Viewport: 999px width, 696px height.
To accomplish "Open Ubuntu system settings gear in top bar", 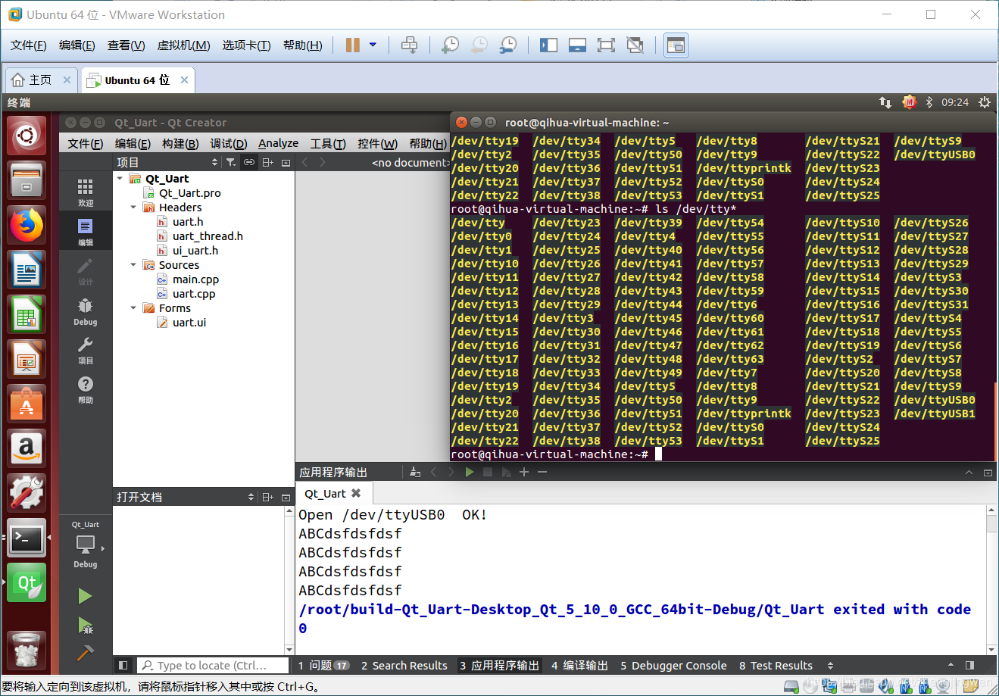I will pyautogui.click(x=984, y=102).
